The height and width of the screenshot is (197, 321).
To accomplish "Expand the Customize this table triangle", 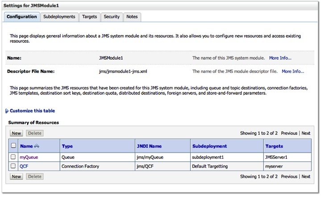I will [7, 111].
